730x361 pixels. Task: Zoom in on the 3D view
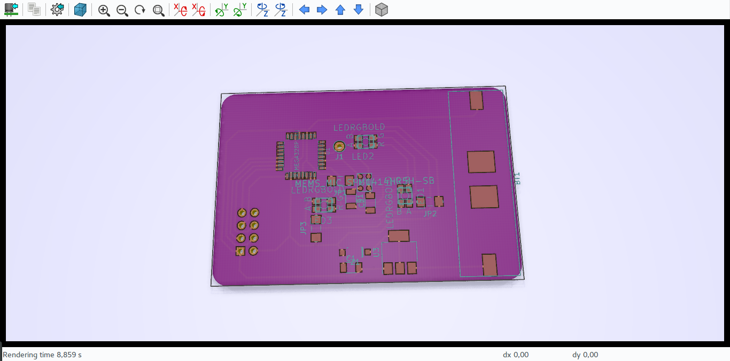pyautogui.click(x=104, y=9)
